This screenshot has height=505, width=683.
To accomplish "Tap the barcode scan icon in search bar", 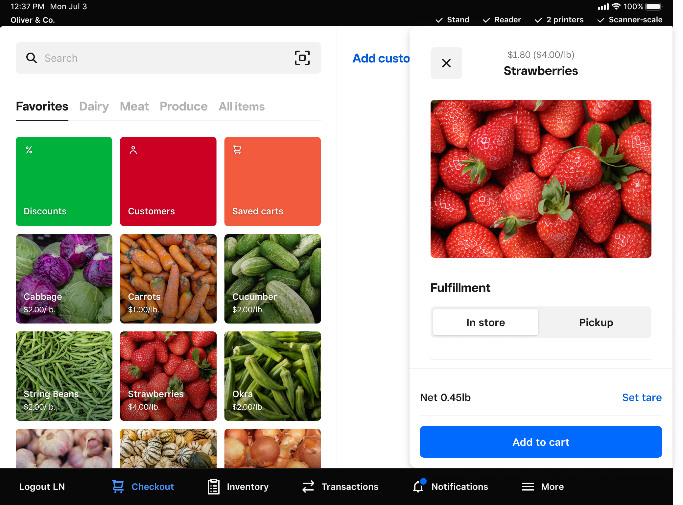I will pos(302,58).
